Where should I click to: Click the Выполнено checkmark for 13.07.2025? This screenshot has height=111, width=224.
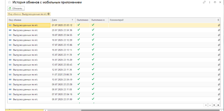[x=79, y=64]
